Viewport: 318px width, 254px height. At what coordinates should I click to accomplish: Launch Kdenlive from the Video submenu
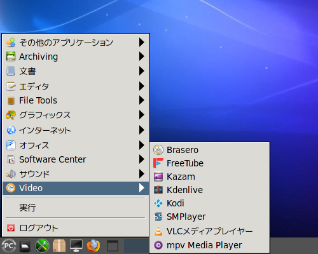click(209, 190)
